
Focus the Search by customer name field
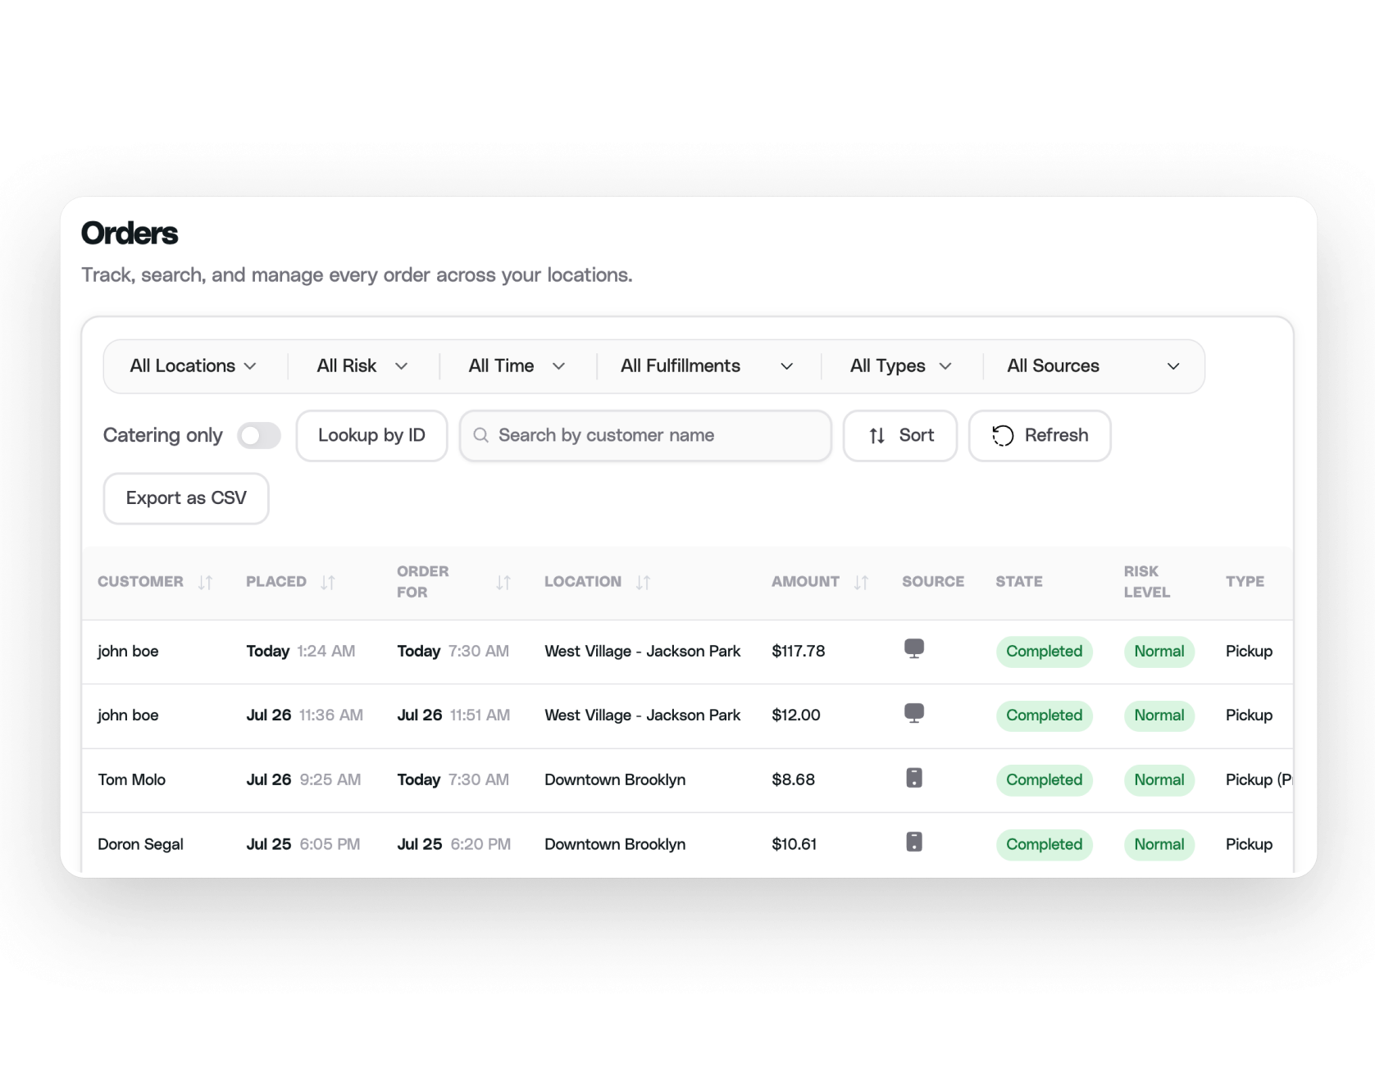(x=645, y=435)
